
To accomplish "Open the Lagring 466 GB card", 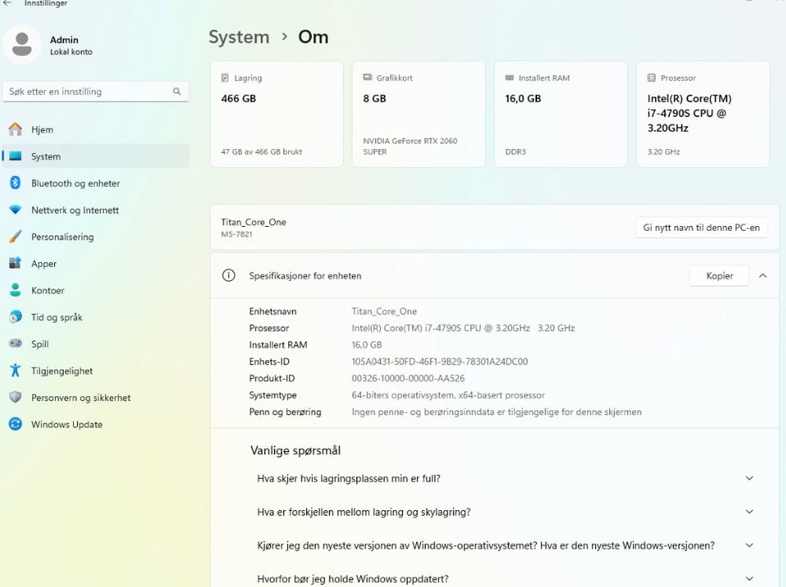I will 277,115.
